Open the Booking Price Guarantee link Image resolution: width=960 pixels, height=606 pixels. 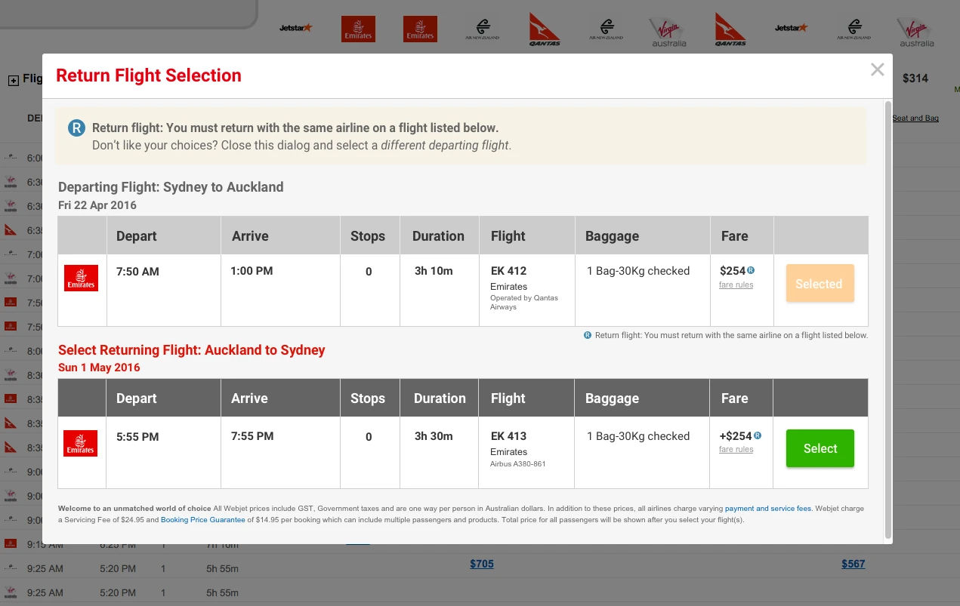point(203,520)
